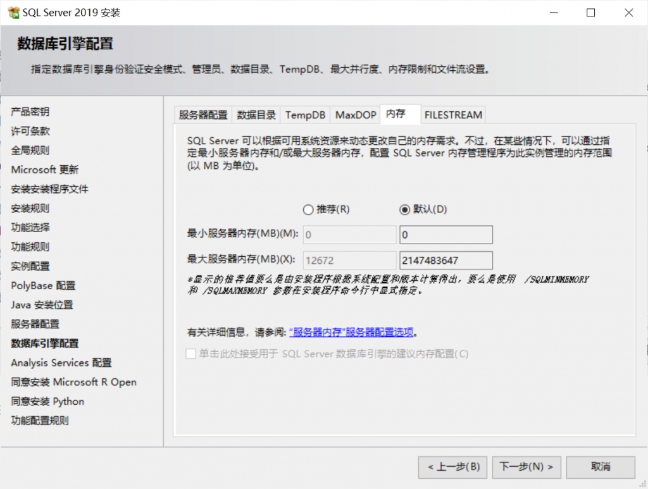Tick the 建议内存配置 acceptance checkbox
This screenshot has width=648, height=489.
click(190, 354)
